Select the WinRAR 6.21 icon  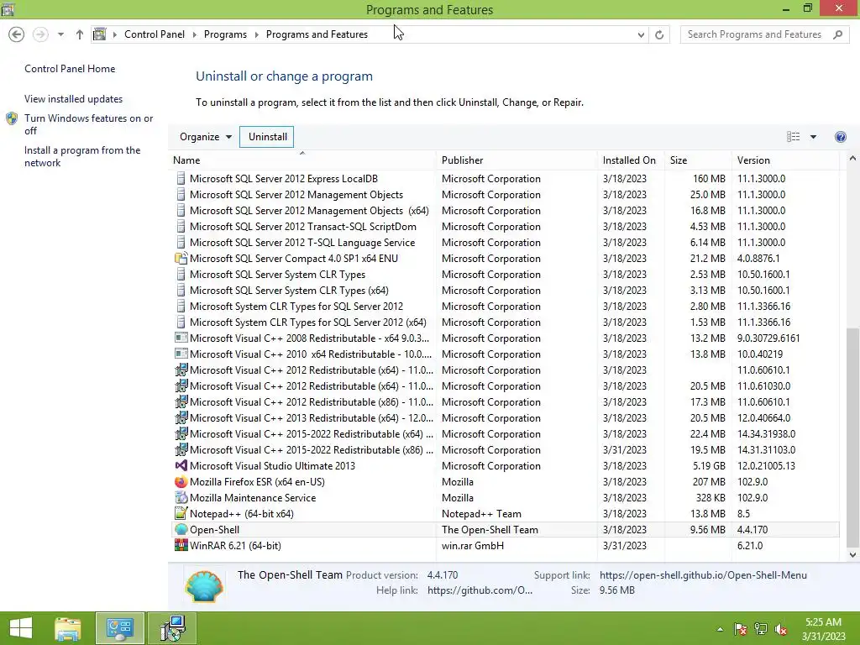181,545
